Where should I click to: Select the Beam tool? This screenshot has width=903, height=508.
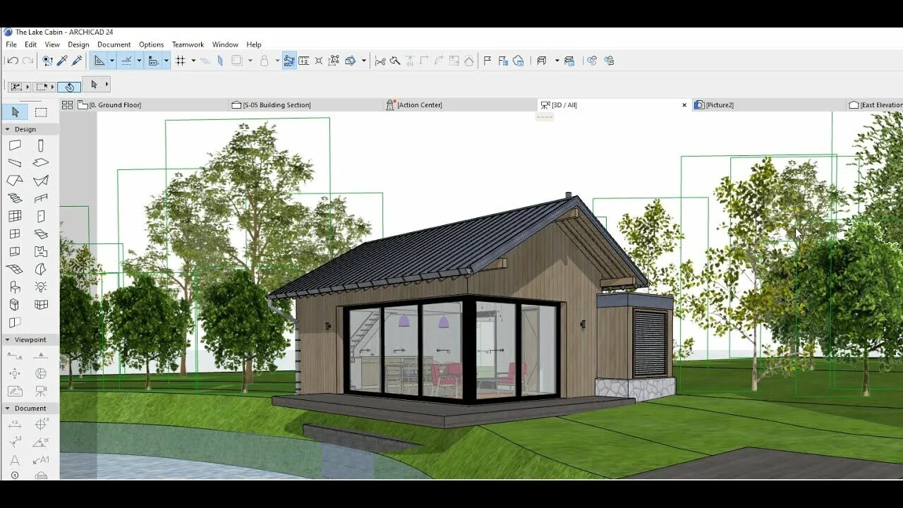pyautogui.click(x=15, y=163)
